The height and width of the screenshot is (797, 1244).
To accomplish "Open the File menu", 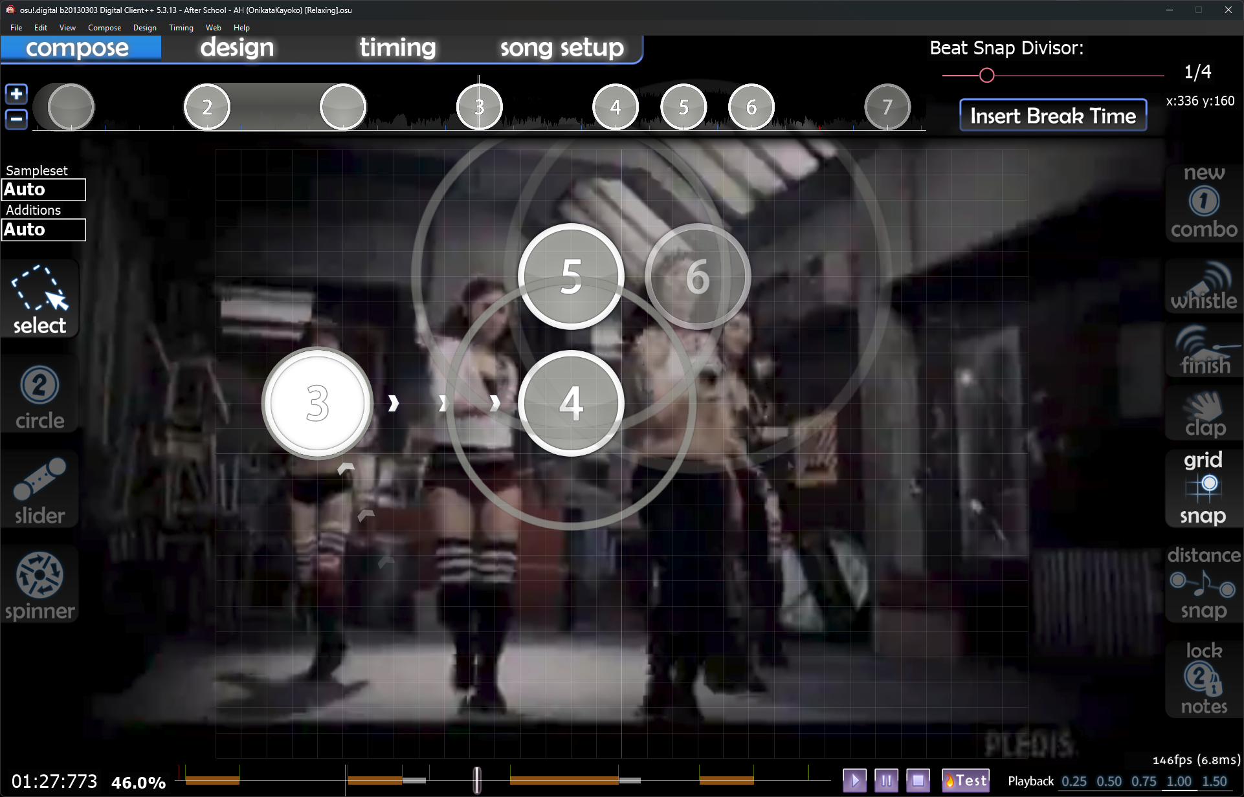I will [x=16, y=28].
